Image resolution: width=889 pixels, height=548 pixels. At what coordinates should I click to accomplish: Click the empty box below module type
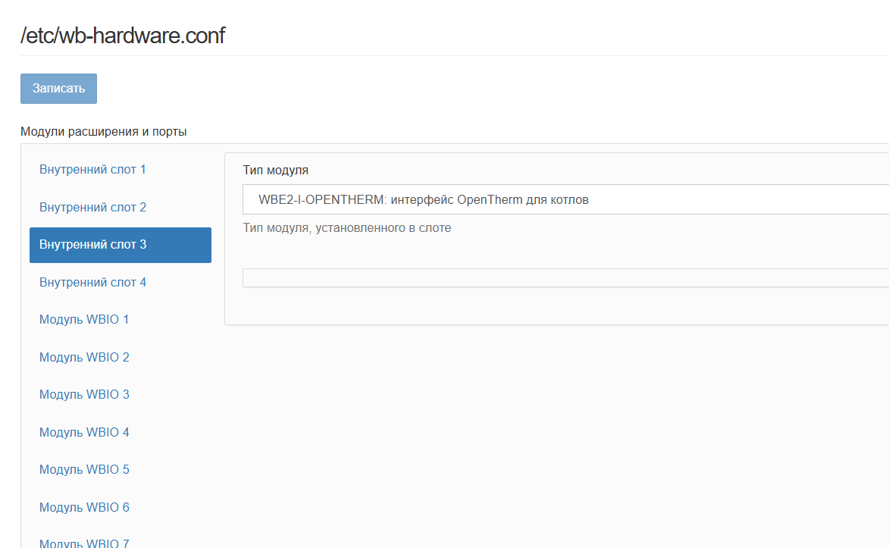pos(565,278)
